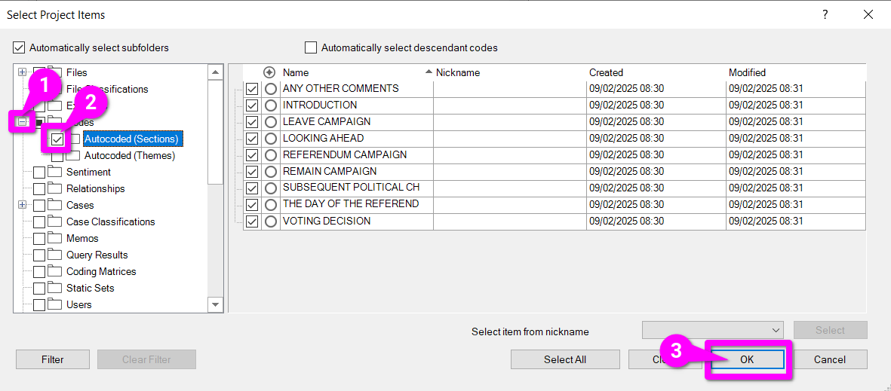Uncheck the VOTING DECISION checkbox
Image resolution: width=891 pixels, height=391 pixels.
coord(252,221)
